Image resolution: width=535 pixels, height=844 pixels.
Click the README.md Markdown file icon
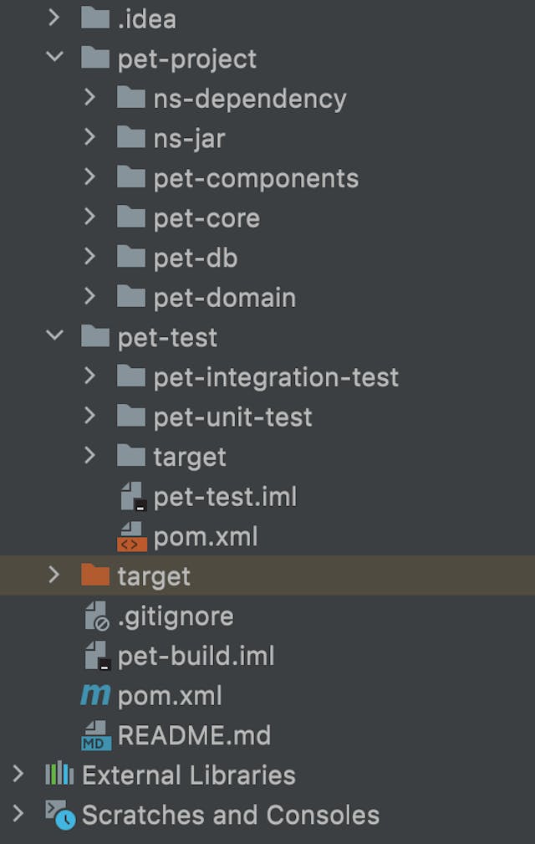96,735
